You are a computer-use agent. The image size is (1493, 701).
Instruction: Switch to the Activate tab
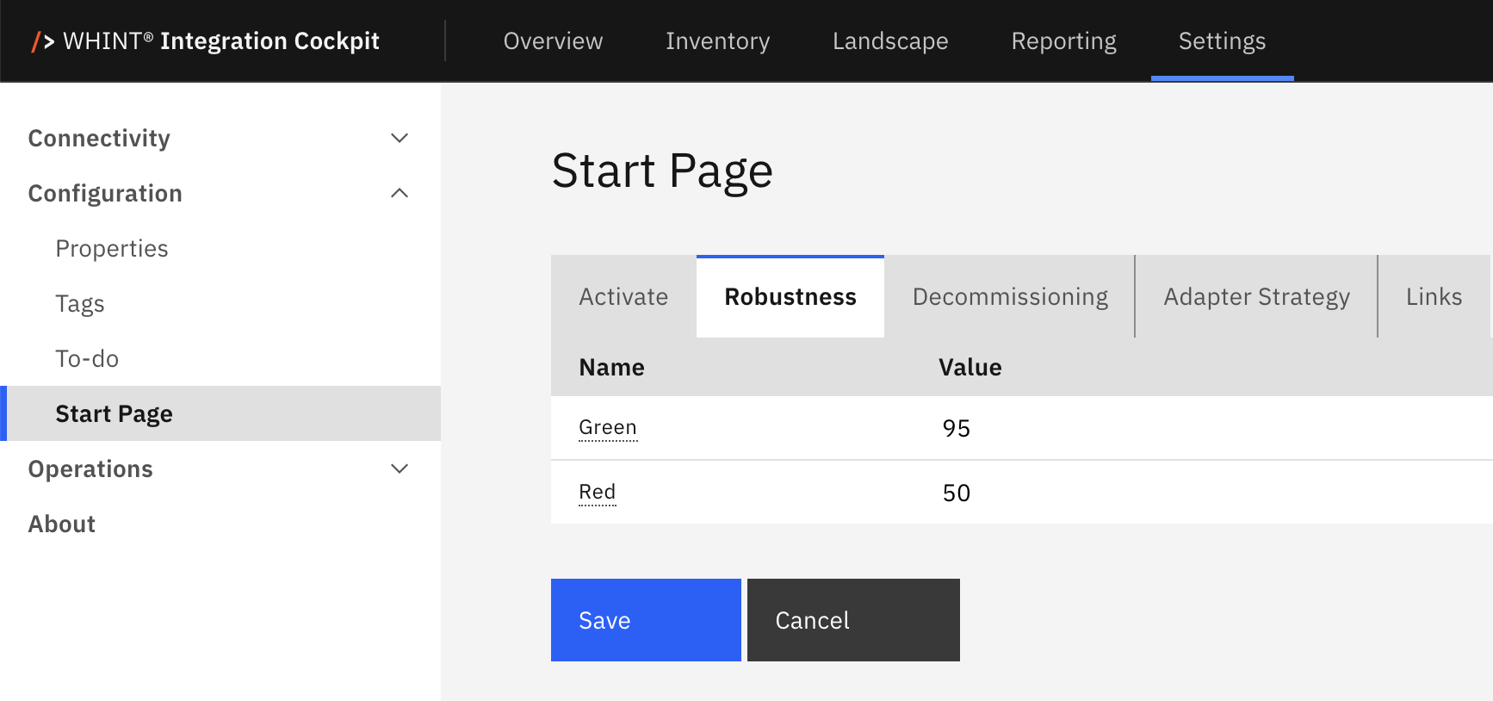click(x=623, y=297)
